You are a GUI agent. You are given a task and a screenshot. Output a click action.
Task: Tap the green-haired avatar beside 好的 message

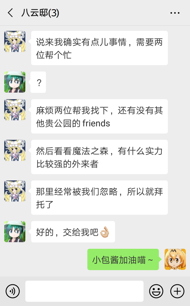[x=15, y=232]
